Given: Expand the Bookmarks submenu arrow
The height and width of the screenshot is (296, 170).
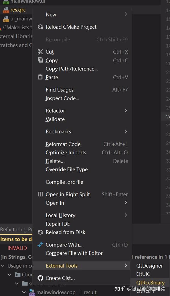Looking at the screenshot, I should pos(126,131).
